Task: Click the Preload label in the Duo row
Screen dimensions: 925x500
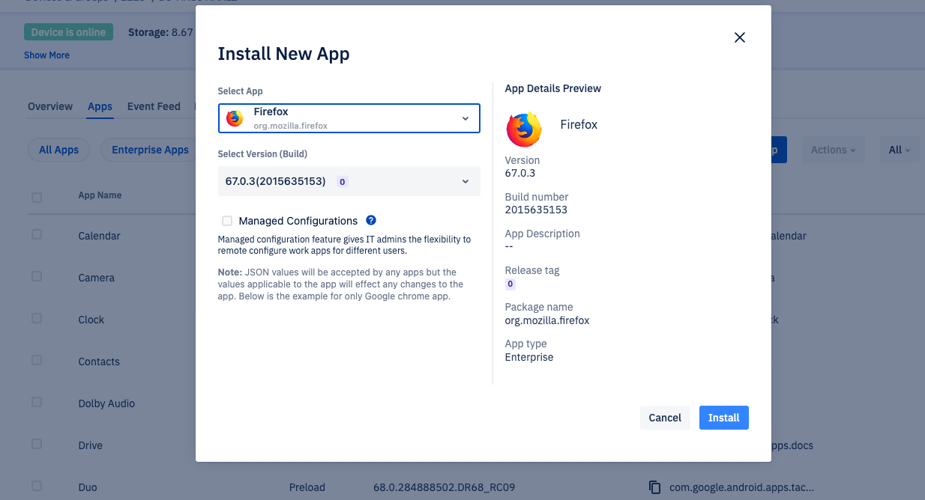Action: tap(307, 487)
